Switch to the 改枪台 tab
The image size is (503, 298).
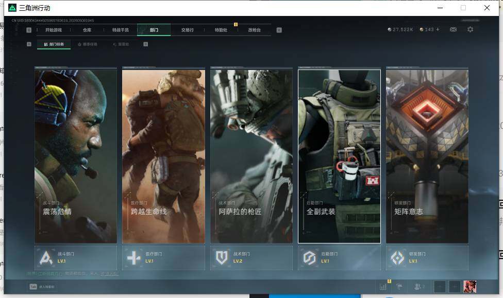point(255,30)
